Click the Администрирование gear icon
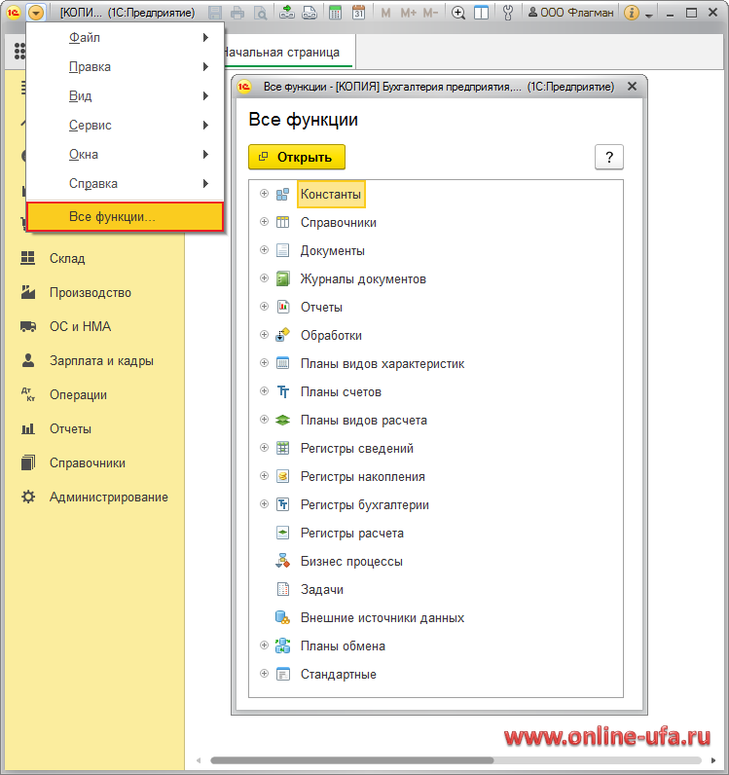 (28, 498)
